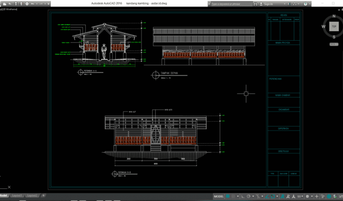Click the ViewCube TOP face
The image size is (343, 201).
(334, 27)
